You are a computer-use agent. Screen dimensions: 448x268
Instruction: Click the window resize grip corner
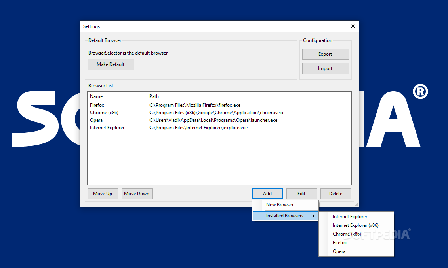[356, 204]
